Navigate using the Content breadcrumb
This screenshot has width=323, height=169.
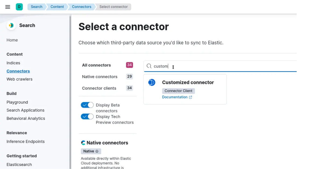57,7
